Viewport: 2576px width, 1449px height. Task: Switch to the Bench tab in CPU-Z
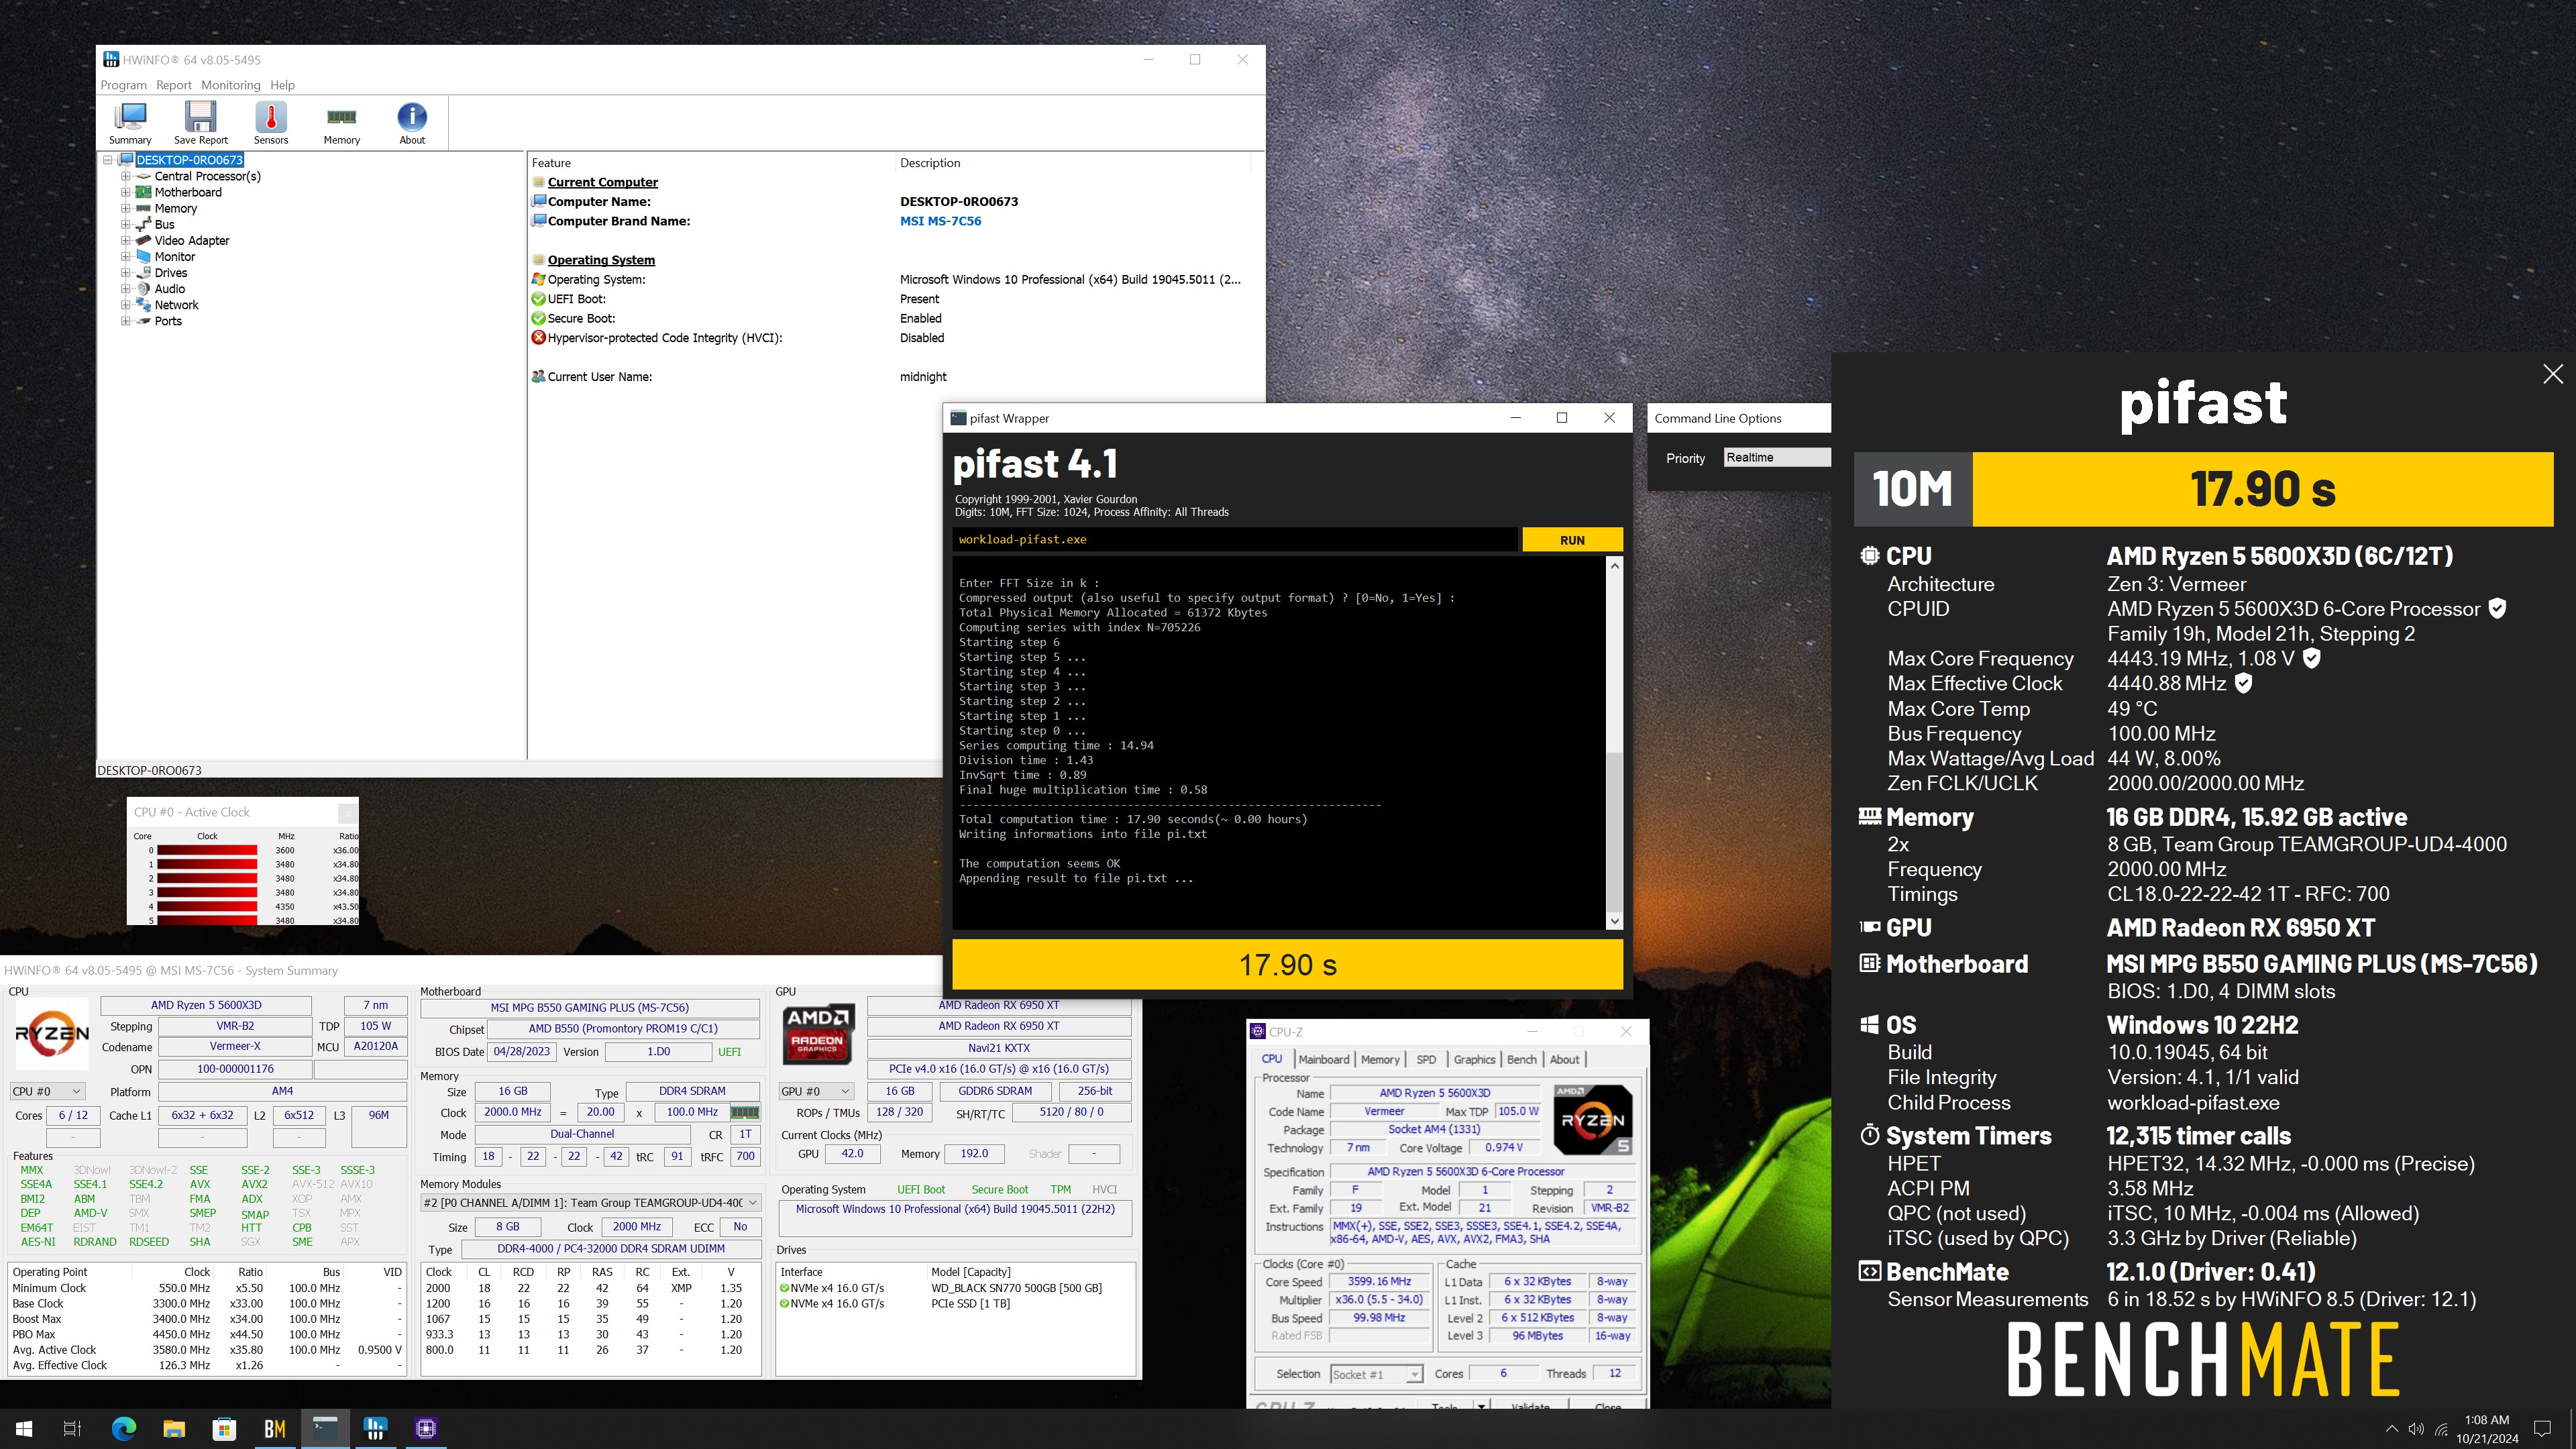coord(1521,1059)
